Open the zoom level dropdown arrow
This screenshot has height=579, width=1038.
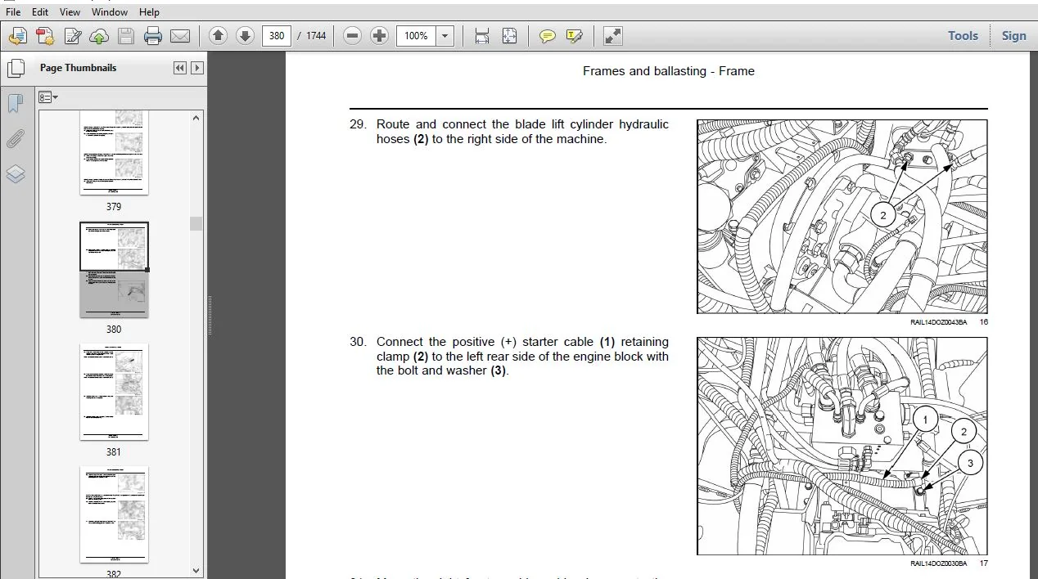445,36
